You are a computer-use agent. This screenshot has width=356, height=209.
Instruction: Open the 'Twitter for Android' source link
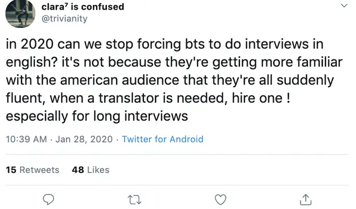coord(162,139)
